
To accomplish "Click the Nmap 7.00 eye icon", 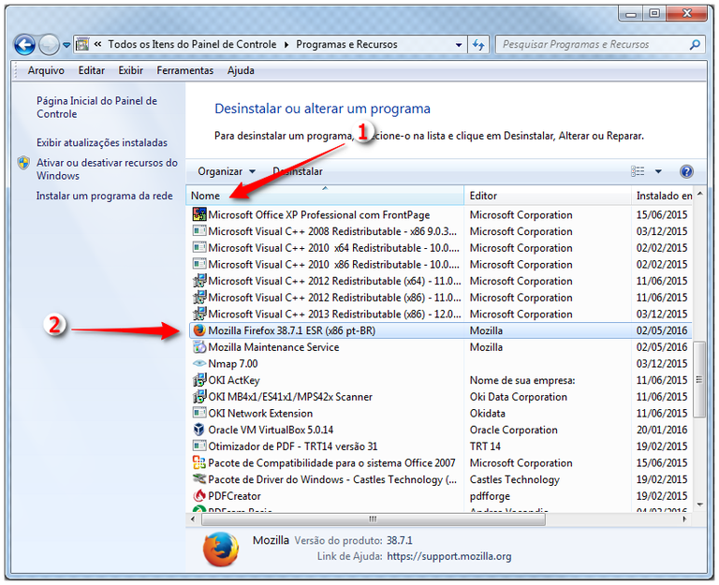I will point(198,363).
